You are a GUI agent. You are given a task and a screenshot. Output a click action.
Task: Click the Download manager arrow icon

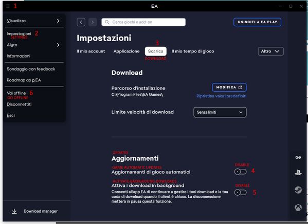[14, 211]
